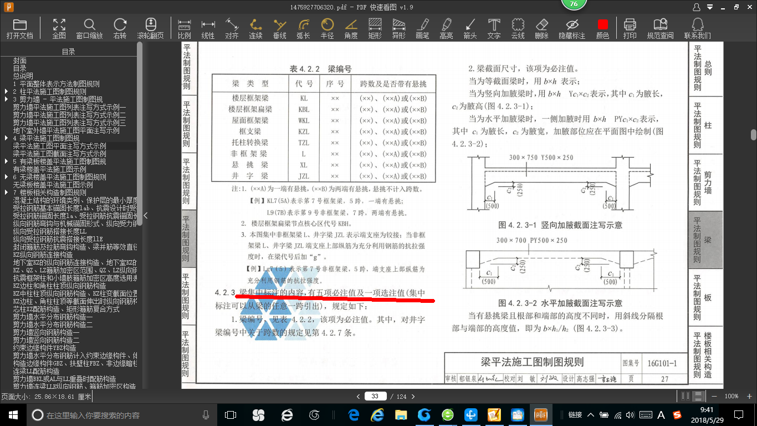
Task: Open the 封面 bookmark
Action: (x=20, y=60)
